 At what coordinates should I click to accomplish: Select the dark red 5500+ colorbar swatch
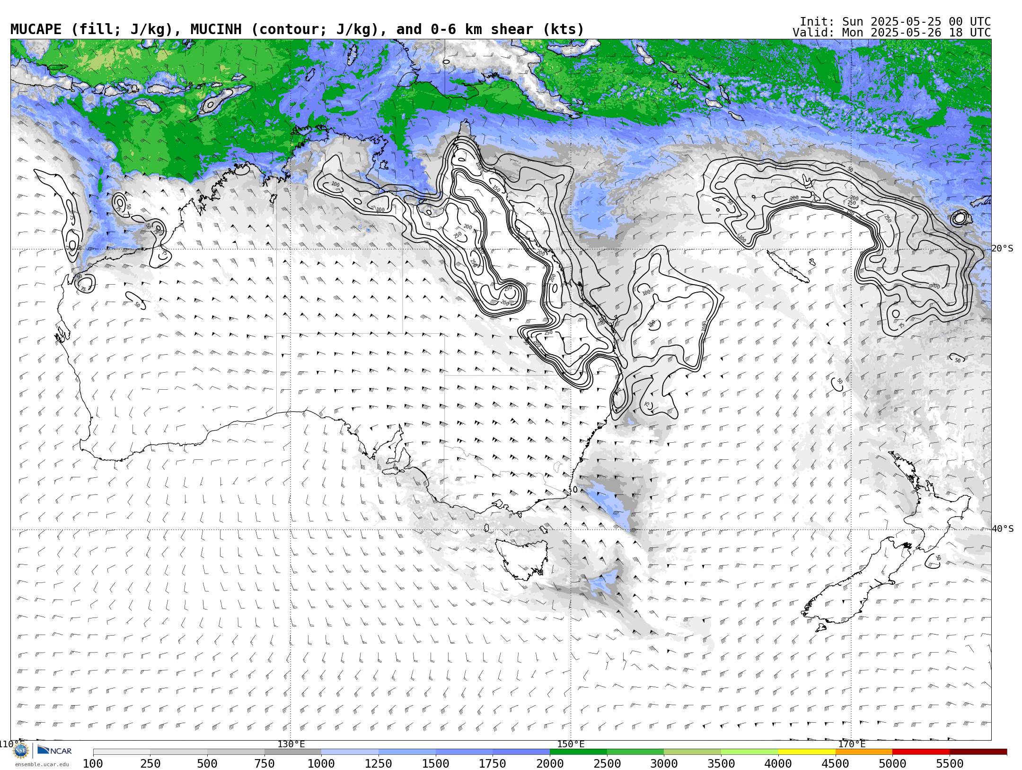[x=978, y=752]
